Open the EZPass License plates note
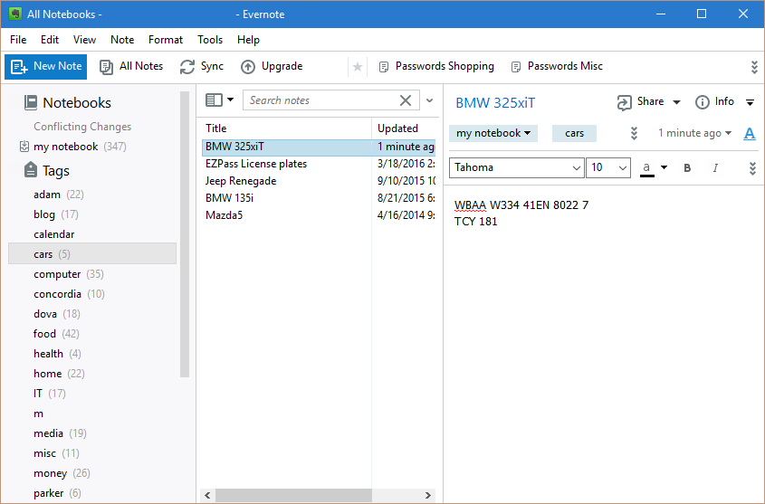The image size is (765, 504). (318, 164)
